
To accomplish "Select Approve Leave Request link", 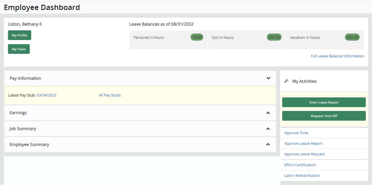I will click(304, 154).
